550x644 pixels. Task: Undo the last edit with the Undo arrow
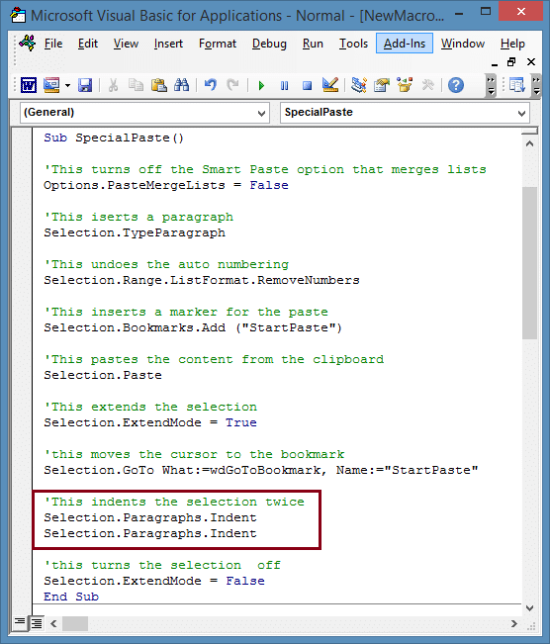[x=211, y=85]
